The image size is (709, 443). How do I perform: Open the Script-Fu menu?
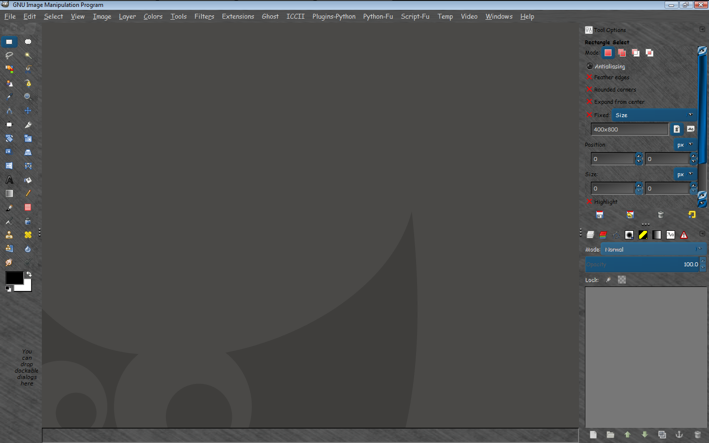point(415,16)
